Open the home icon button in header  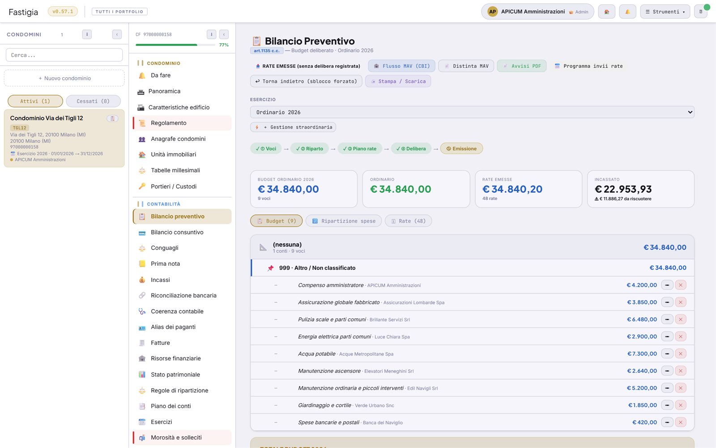click(x=606, y=12)
